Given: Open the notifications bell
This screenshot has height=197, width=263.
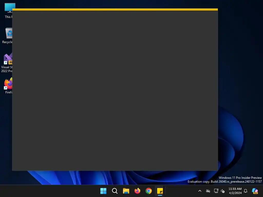Looking at the screenshot, I should [x=246, y=191].
